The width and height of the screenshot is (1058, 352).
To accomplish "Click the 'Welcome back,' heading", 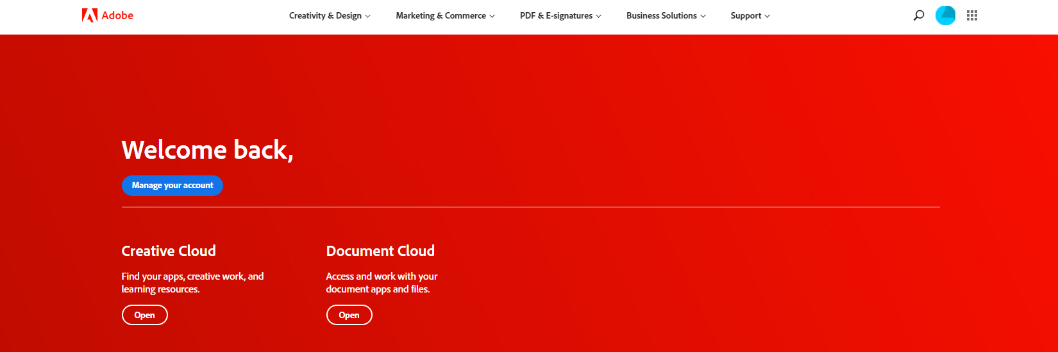I will click(x=208, y=150).
